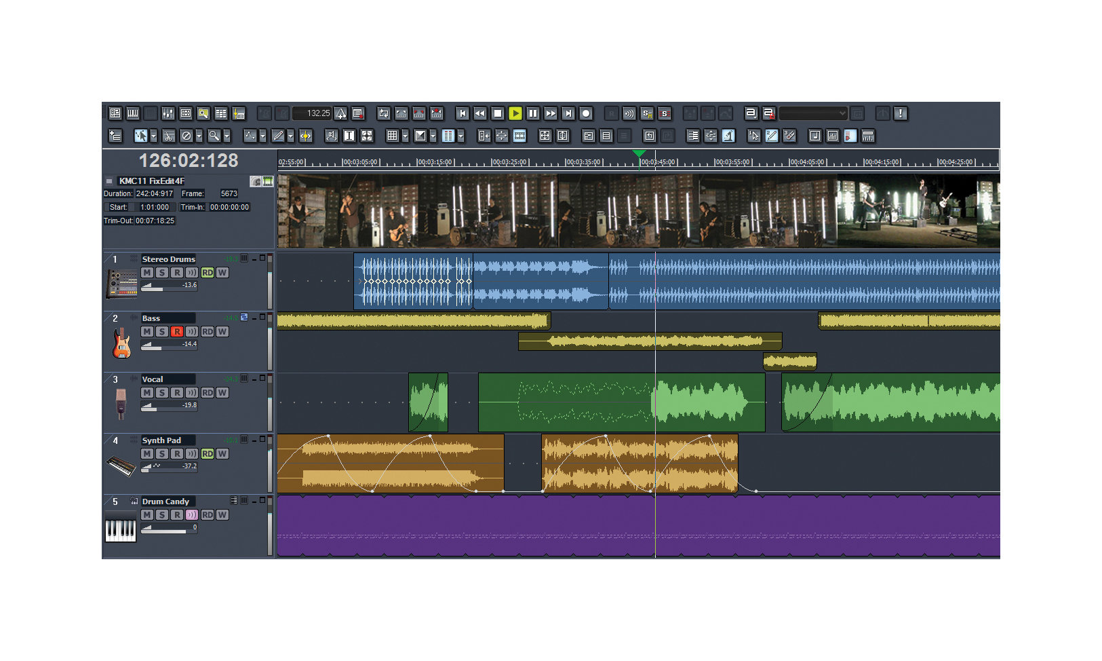Solo the Bass track
1102x661 pixels.
pos(162,332)
